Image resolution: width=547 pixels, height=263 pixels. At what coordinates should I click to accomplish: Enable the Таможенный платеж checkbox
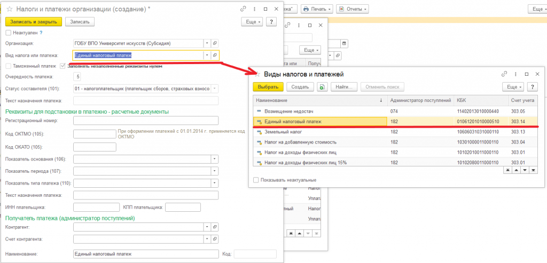[x=9, y=66]
